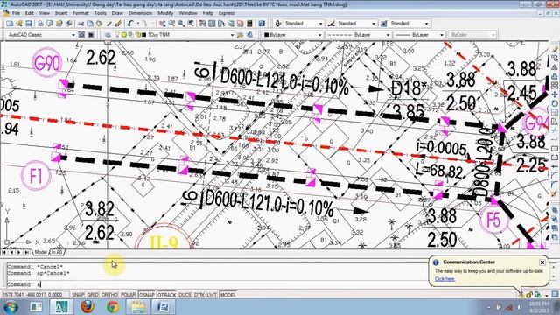This screenshot has width=560, height=315.
Task: Open the Properties palette icon
Action: (202, 24)
